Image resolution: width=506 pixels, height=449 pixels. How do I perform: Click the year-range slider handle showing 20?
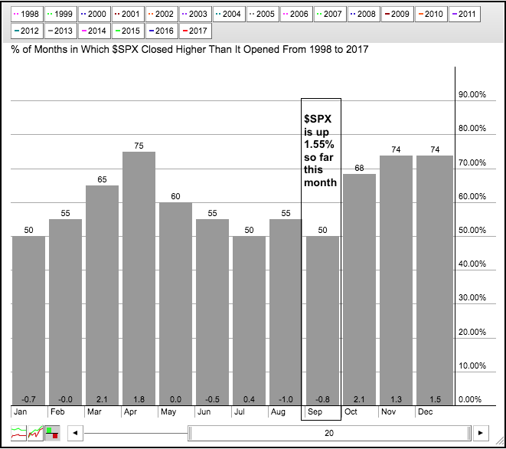point(328,434)
